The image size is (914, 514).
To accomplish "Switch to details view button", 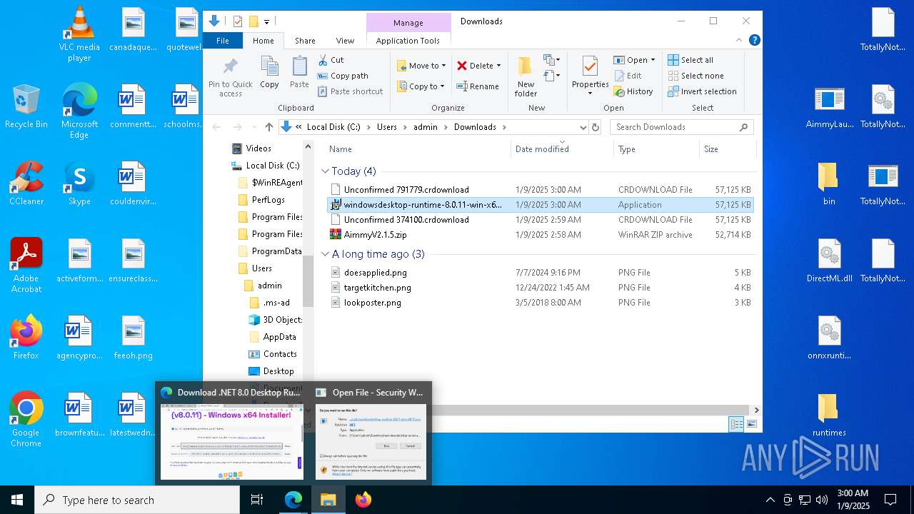I will tap(736, 425).
